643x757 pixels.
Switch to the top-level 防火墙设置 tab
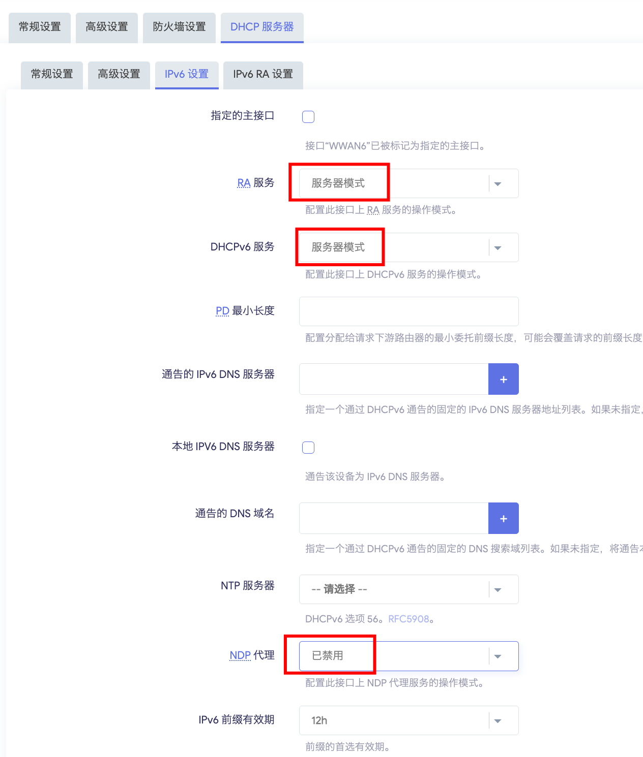[x=179, y=27]
